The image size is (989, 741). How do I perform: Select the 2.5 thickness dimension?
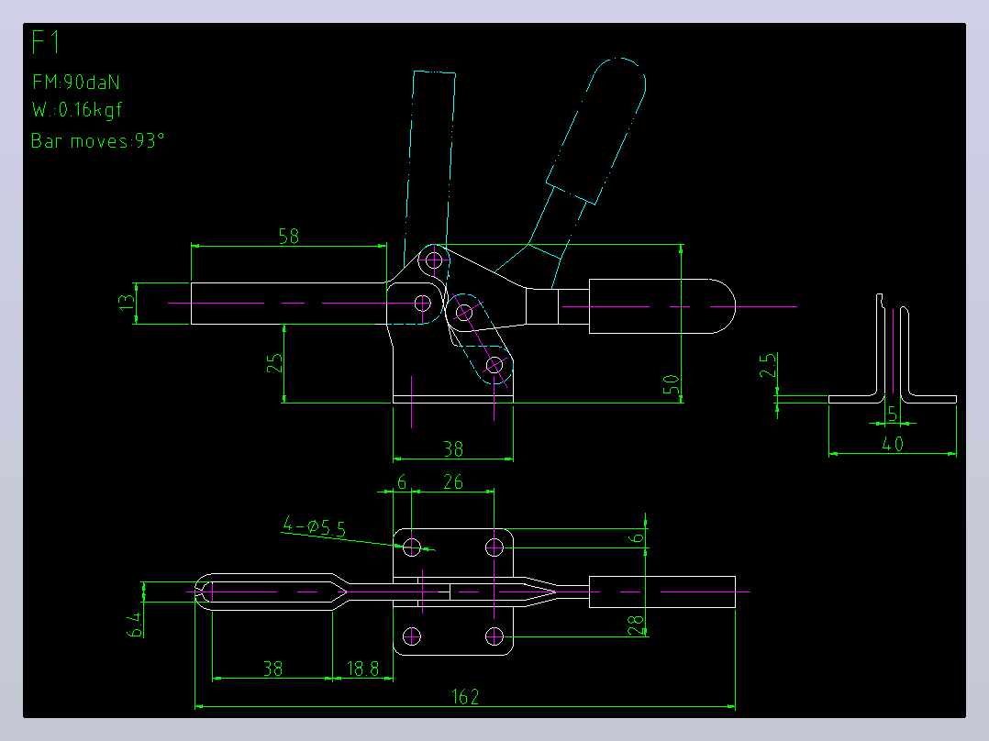pos(768,365)
